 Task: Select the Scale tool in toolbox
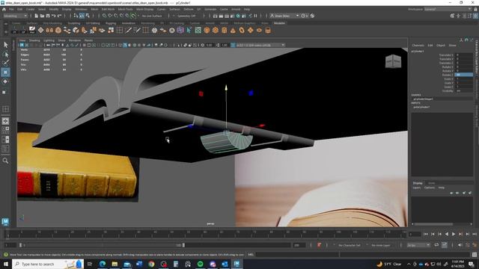(4, 92)
